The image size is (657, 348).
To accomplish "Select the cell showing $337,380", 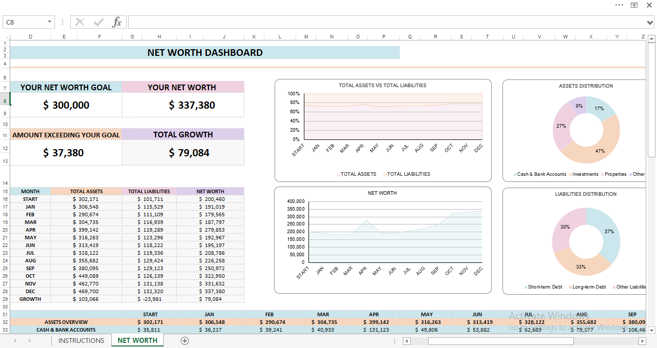I will (x=183, y=105).
